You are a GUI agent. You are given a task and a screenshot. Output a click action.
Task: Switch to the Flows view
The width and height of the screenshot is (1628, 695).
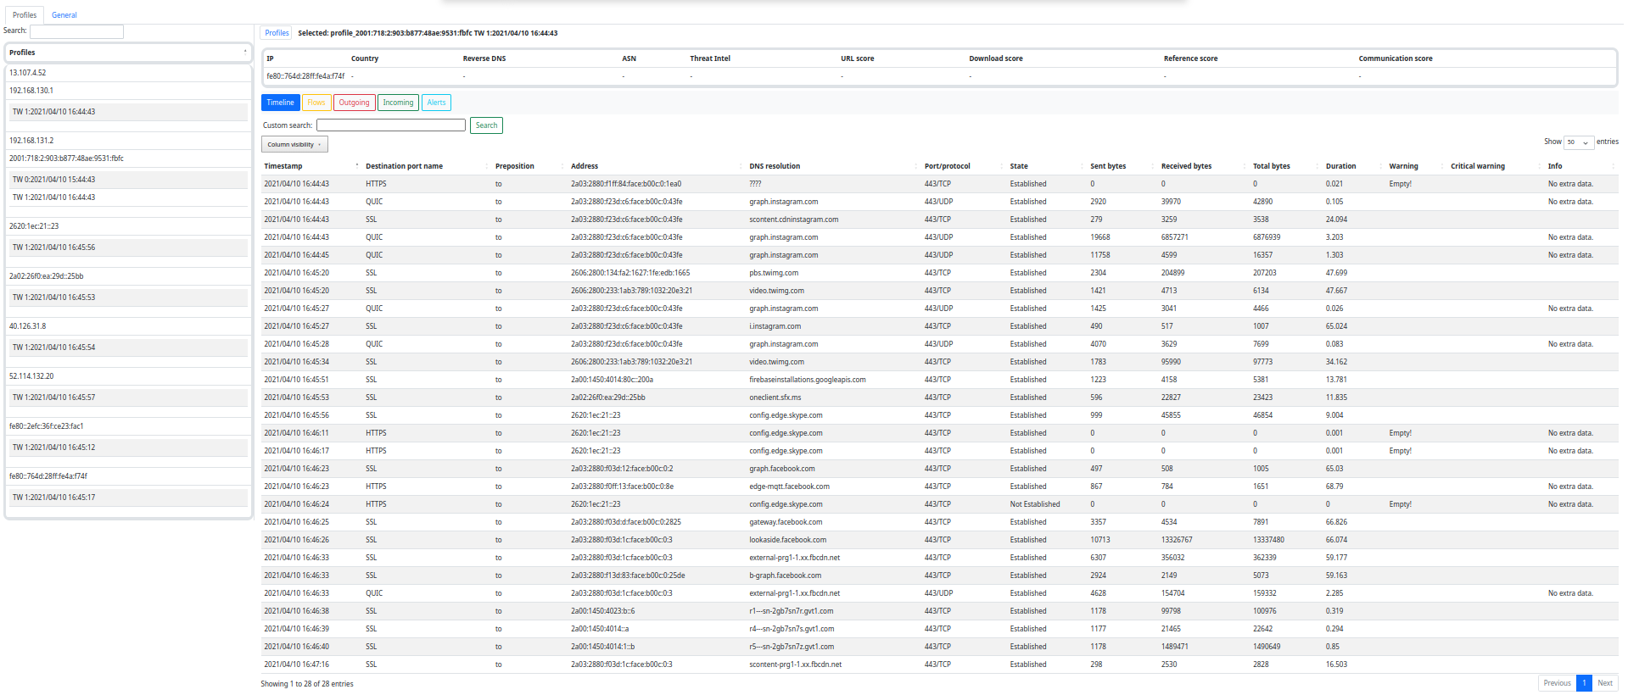[316, 103]
